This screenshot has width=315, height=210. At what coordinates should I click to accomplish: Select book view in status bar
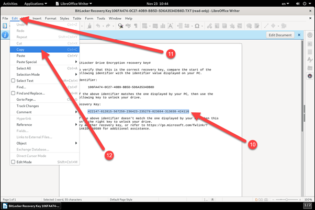pyautogui.click(x=266, y=200)
